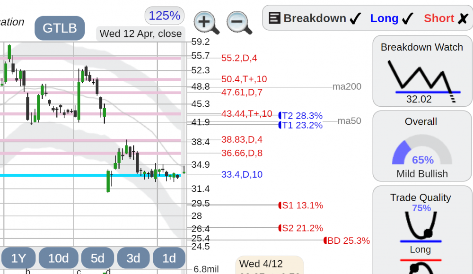Screen dimensions: 473x274
Task: Open the Breakdown Watch card
Action: click(422, 71)
